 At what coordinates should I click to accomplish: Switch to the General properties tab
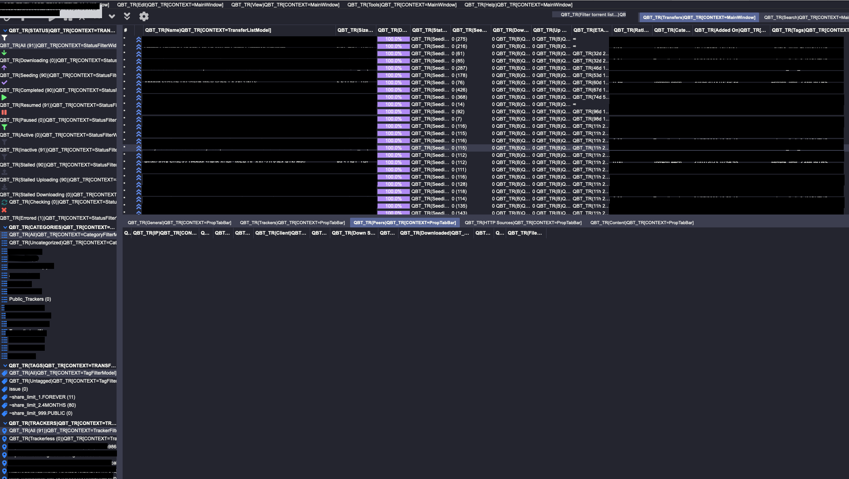point(179,222)
